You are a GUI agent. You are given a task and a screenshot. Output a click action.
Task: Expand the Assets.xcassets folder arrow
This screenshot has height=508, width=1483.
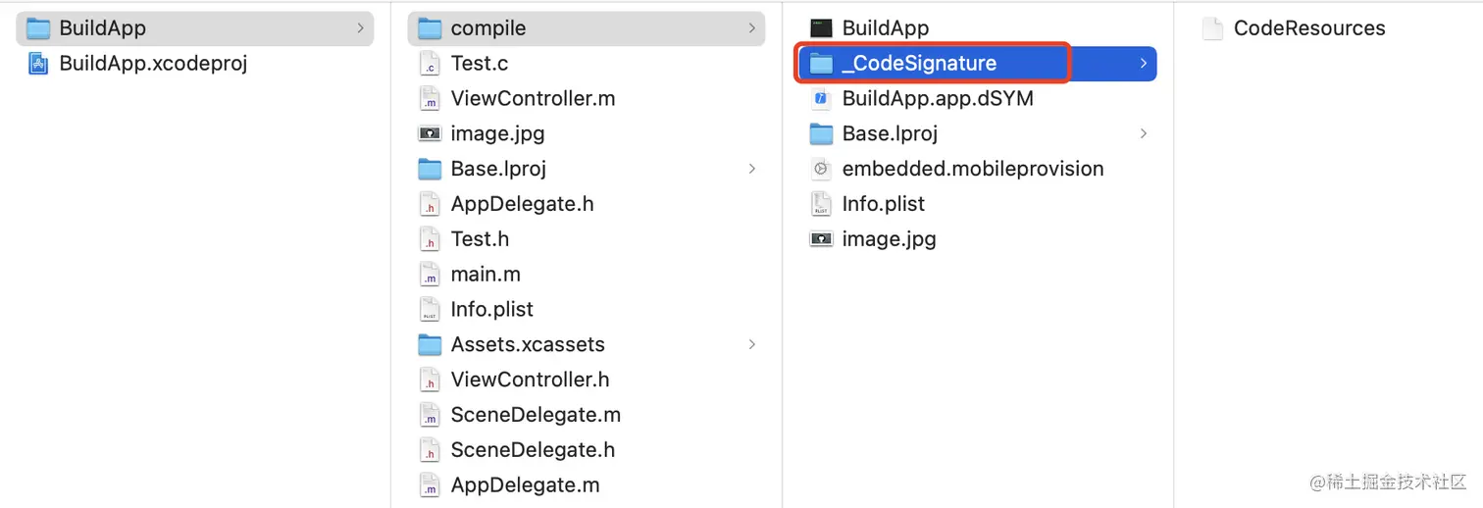click(x=752, y=344)
